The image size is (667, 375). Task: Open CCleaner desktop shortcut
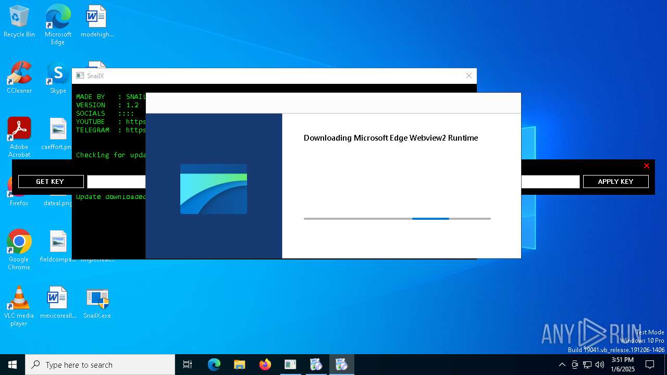[19, 78]
